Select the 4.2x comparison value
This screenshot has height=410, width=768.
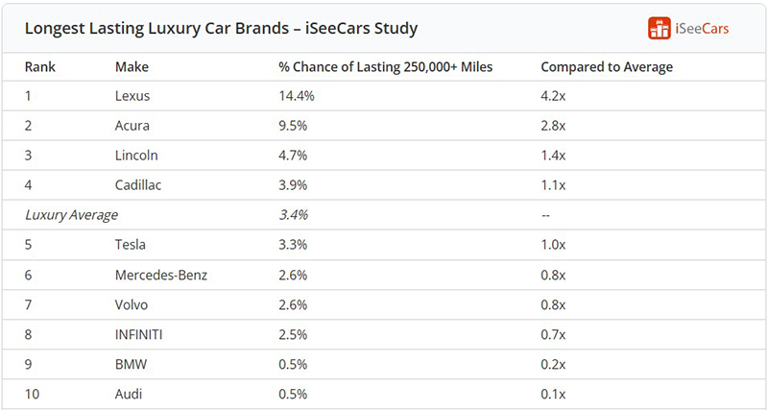pyautogui.click(x=553, y=95)
